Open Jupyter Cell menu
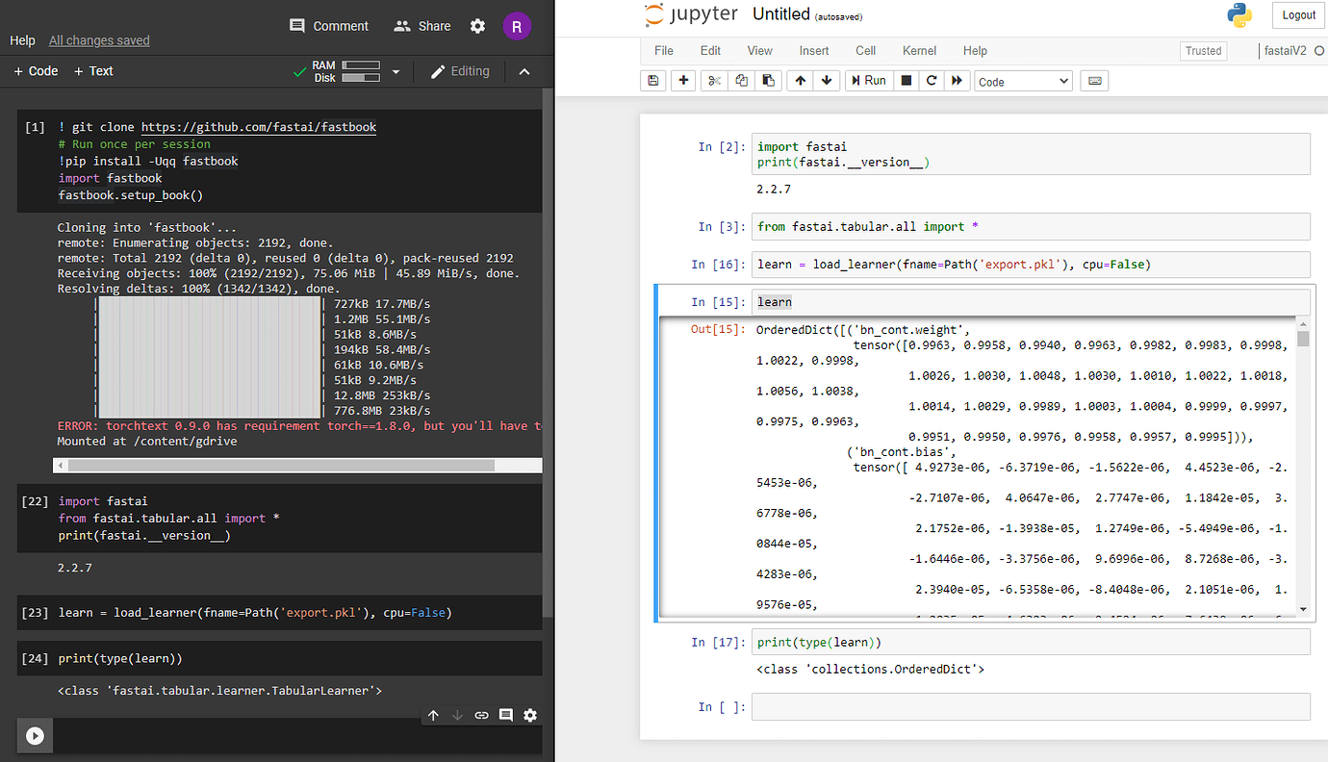Image resolution: width=1328 pixels, height=762 pixels. (x=865, y=51)
